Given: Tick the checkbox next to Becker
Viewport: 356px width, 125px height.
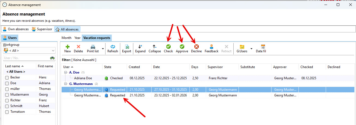Looking at the screenshot, I should [x=7, y=78].
